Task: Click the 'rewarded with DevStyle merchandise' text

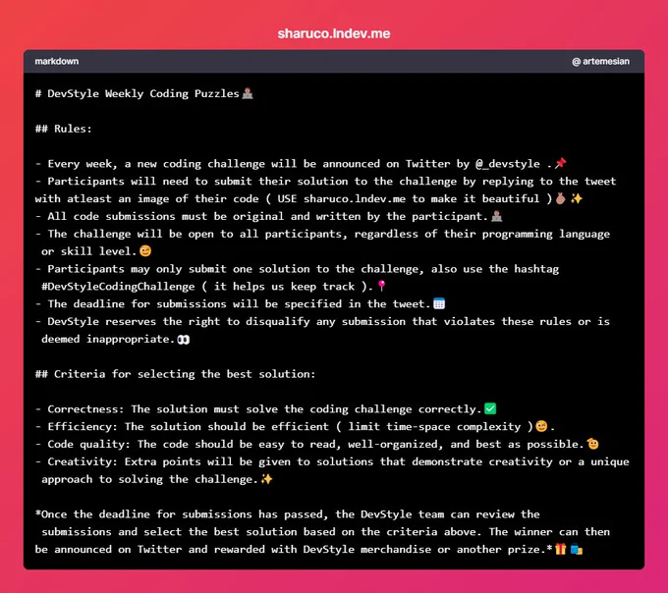Action: tap(322, 549)
